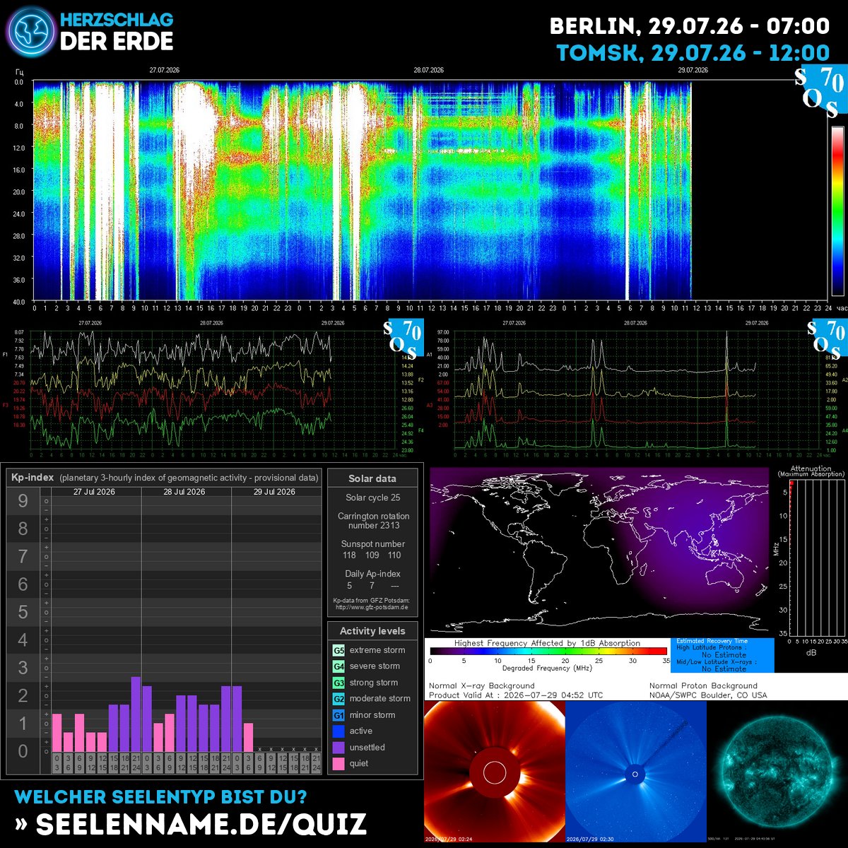Screen dimensions: 848x848
Task: Click the spectrogram intensity color scale bar
Action: click(837, 211)
